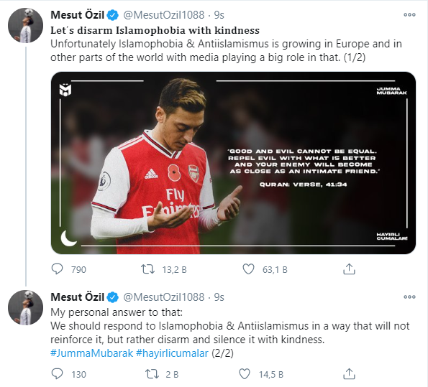The image size is (428, 387).
Task: Share the first tweet via upload icon
Action: [x=349, y=269]
